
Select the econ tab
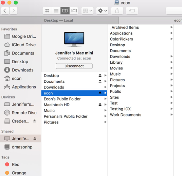click(150, 20)
